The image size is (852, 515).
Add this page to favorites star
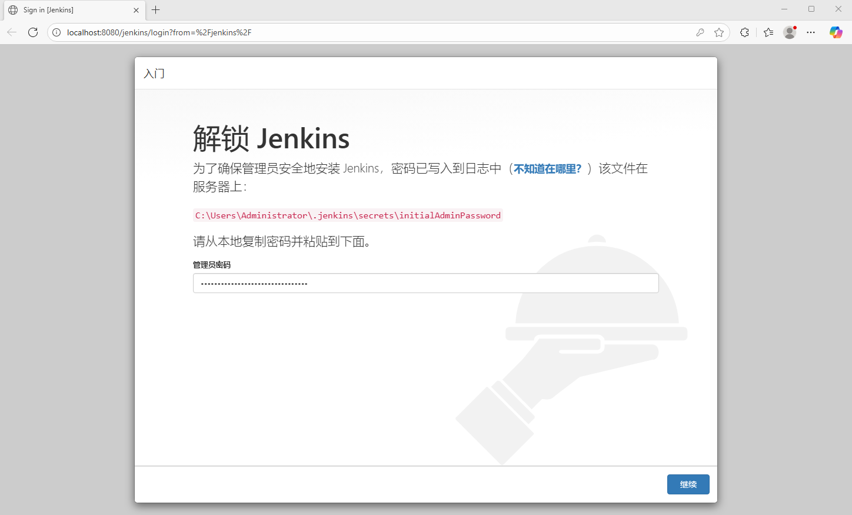click(x=719, y=32)
